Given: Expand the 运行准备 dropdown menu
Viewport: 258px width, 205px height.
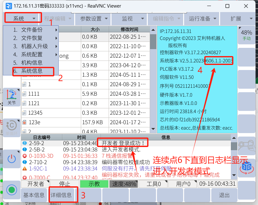Looking at the screenshot, I should (x=202, y=19).
